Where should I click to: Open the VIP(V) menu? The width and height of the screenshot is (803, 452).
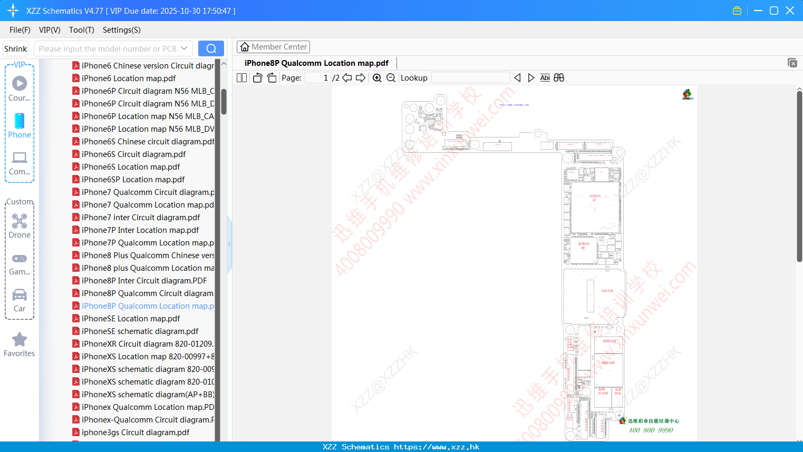50,30
